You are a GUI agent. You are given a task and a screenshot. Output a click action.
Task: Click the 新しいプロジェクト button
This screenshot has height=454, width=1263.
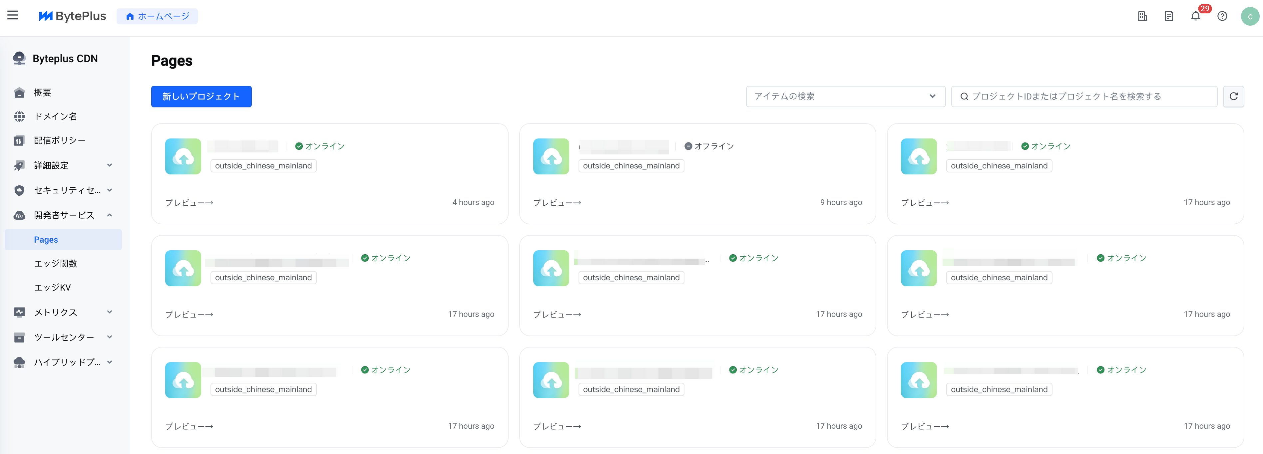201,97
